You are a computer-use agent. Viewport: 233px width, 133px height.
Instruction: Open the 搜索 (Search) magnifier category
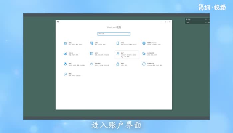coord(65,74)
